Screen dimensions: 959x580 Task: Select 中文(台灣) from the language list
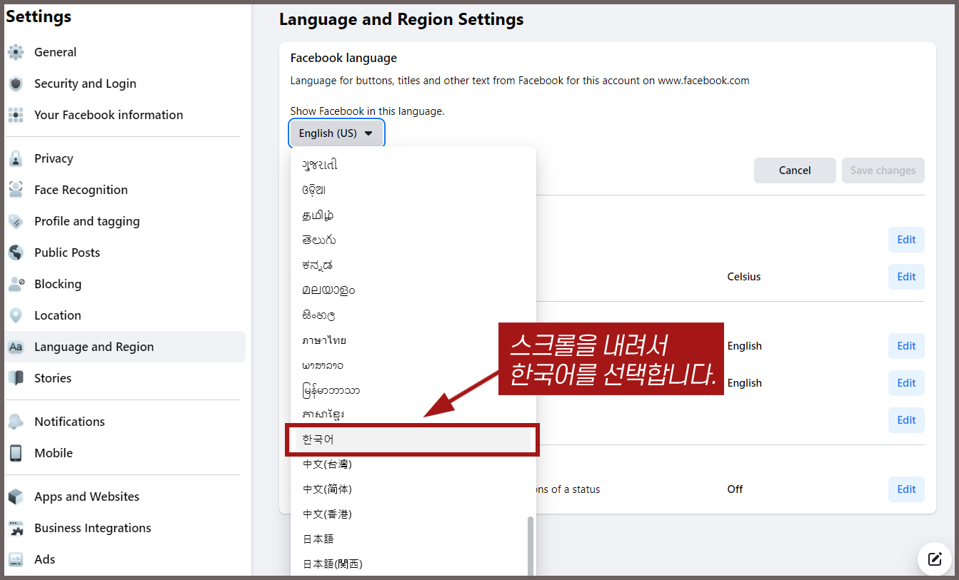coord(411,464)
